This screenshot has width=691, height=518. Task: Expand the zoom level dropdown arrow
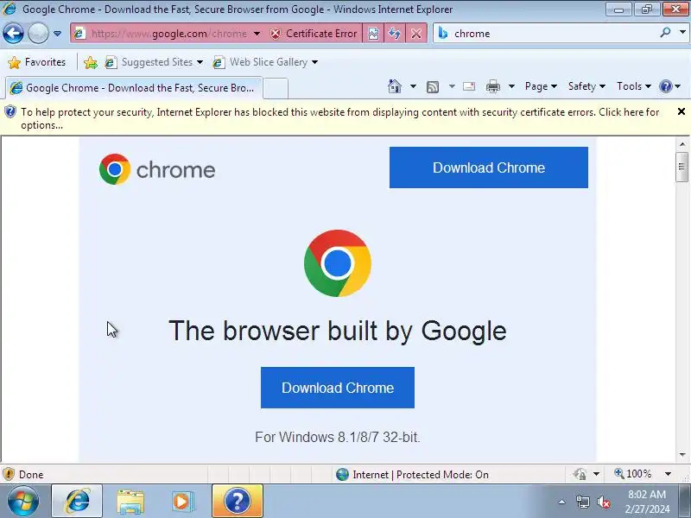668,474
